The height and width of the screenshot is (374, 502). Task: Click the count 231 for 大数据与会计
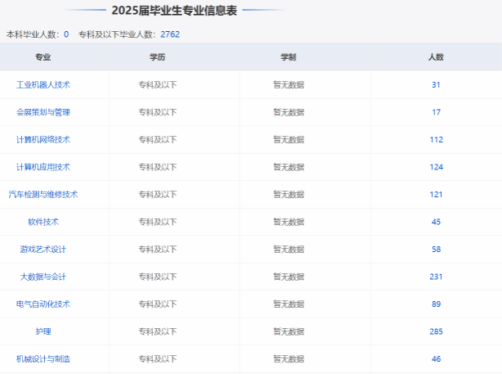click(436, 277)
